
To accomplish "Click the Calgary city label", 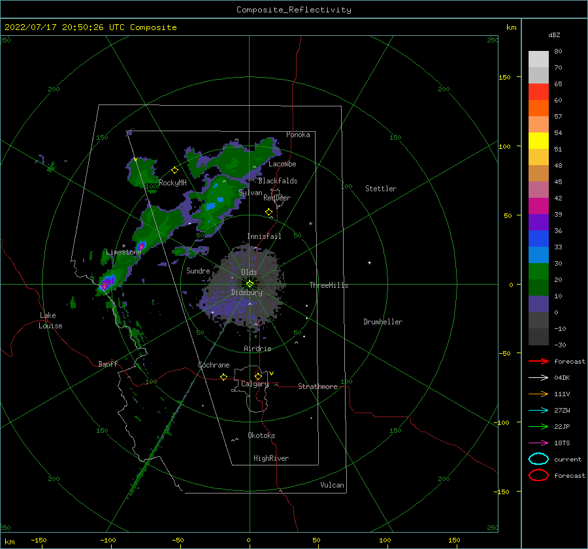I will click(255, 384).
